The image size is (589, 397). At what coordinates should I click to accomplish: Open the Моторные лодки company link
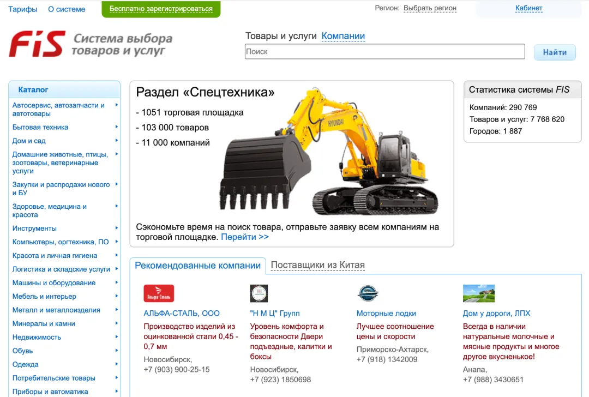386,313
